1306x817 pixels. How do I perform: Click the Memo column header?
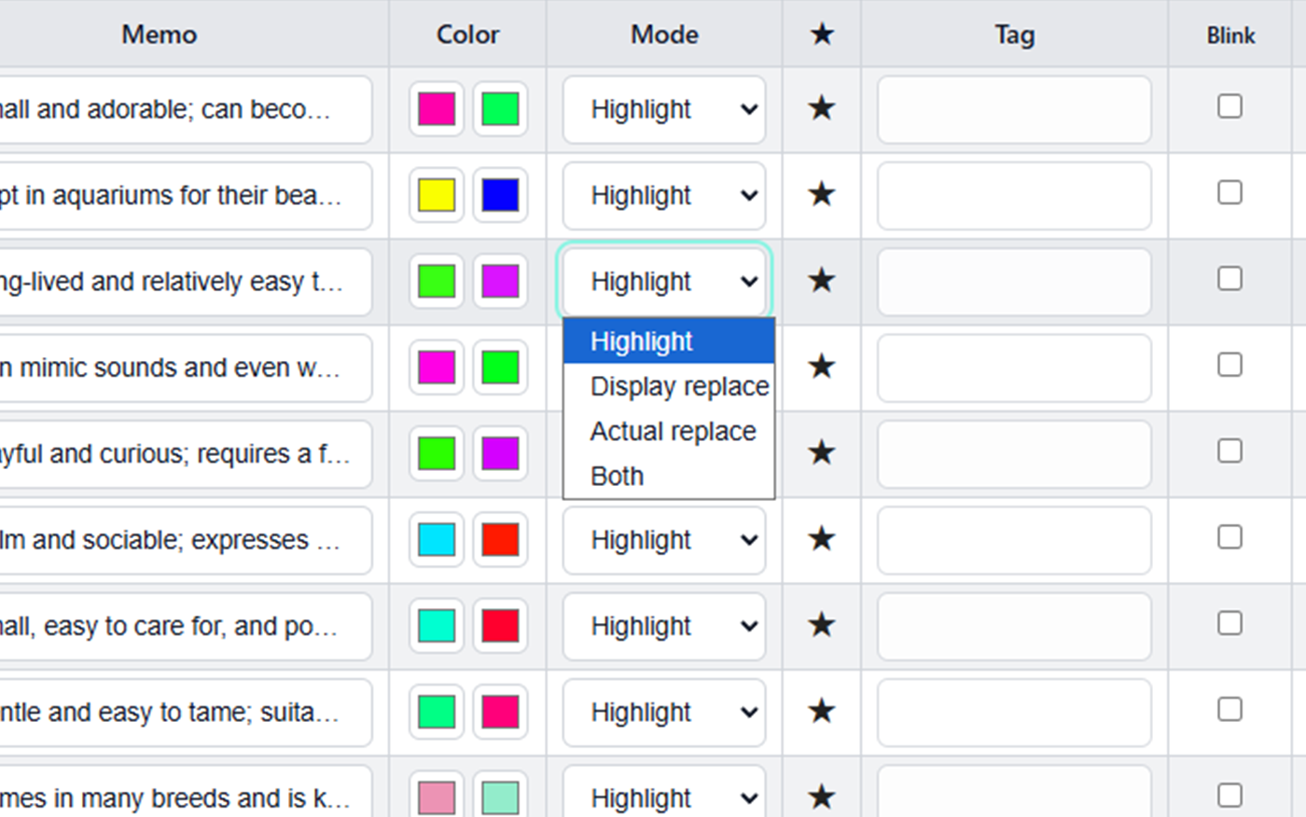160,35
